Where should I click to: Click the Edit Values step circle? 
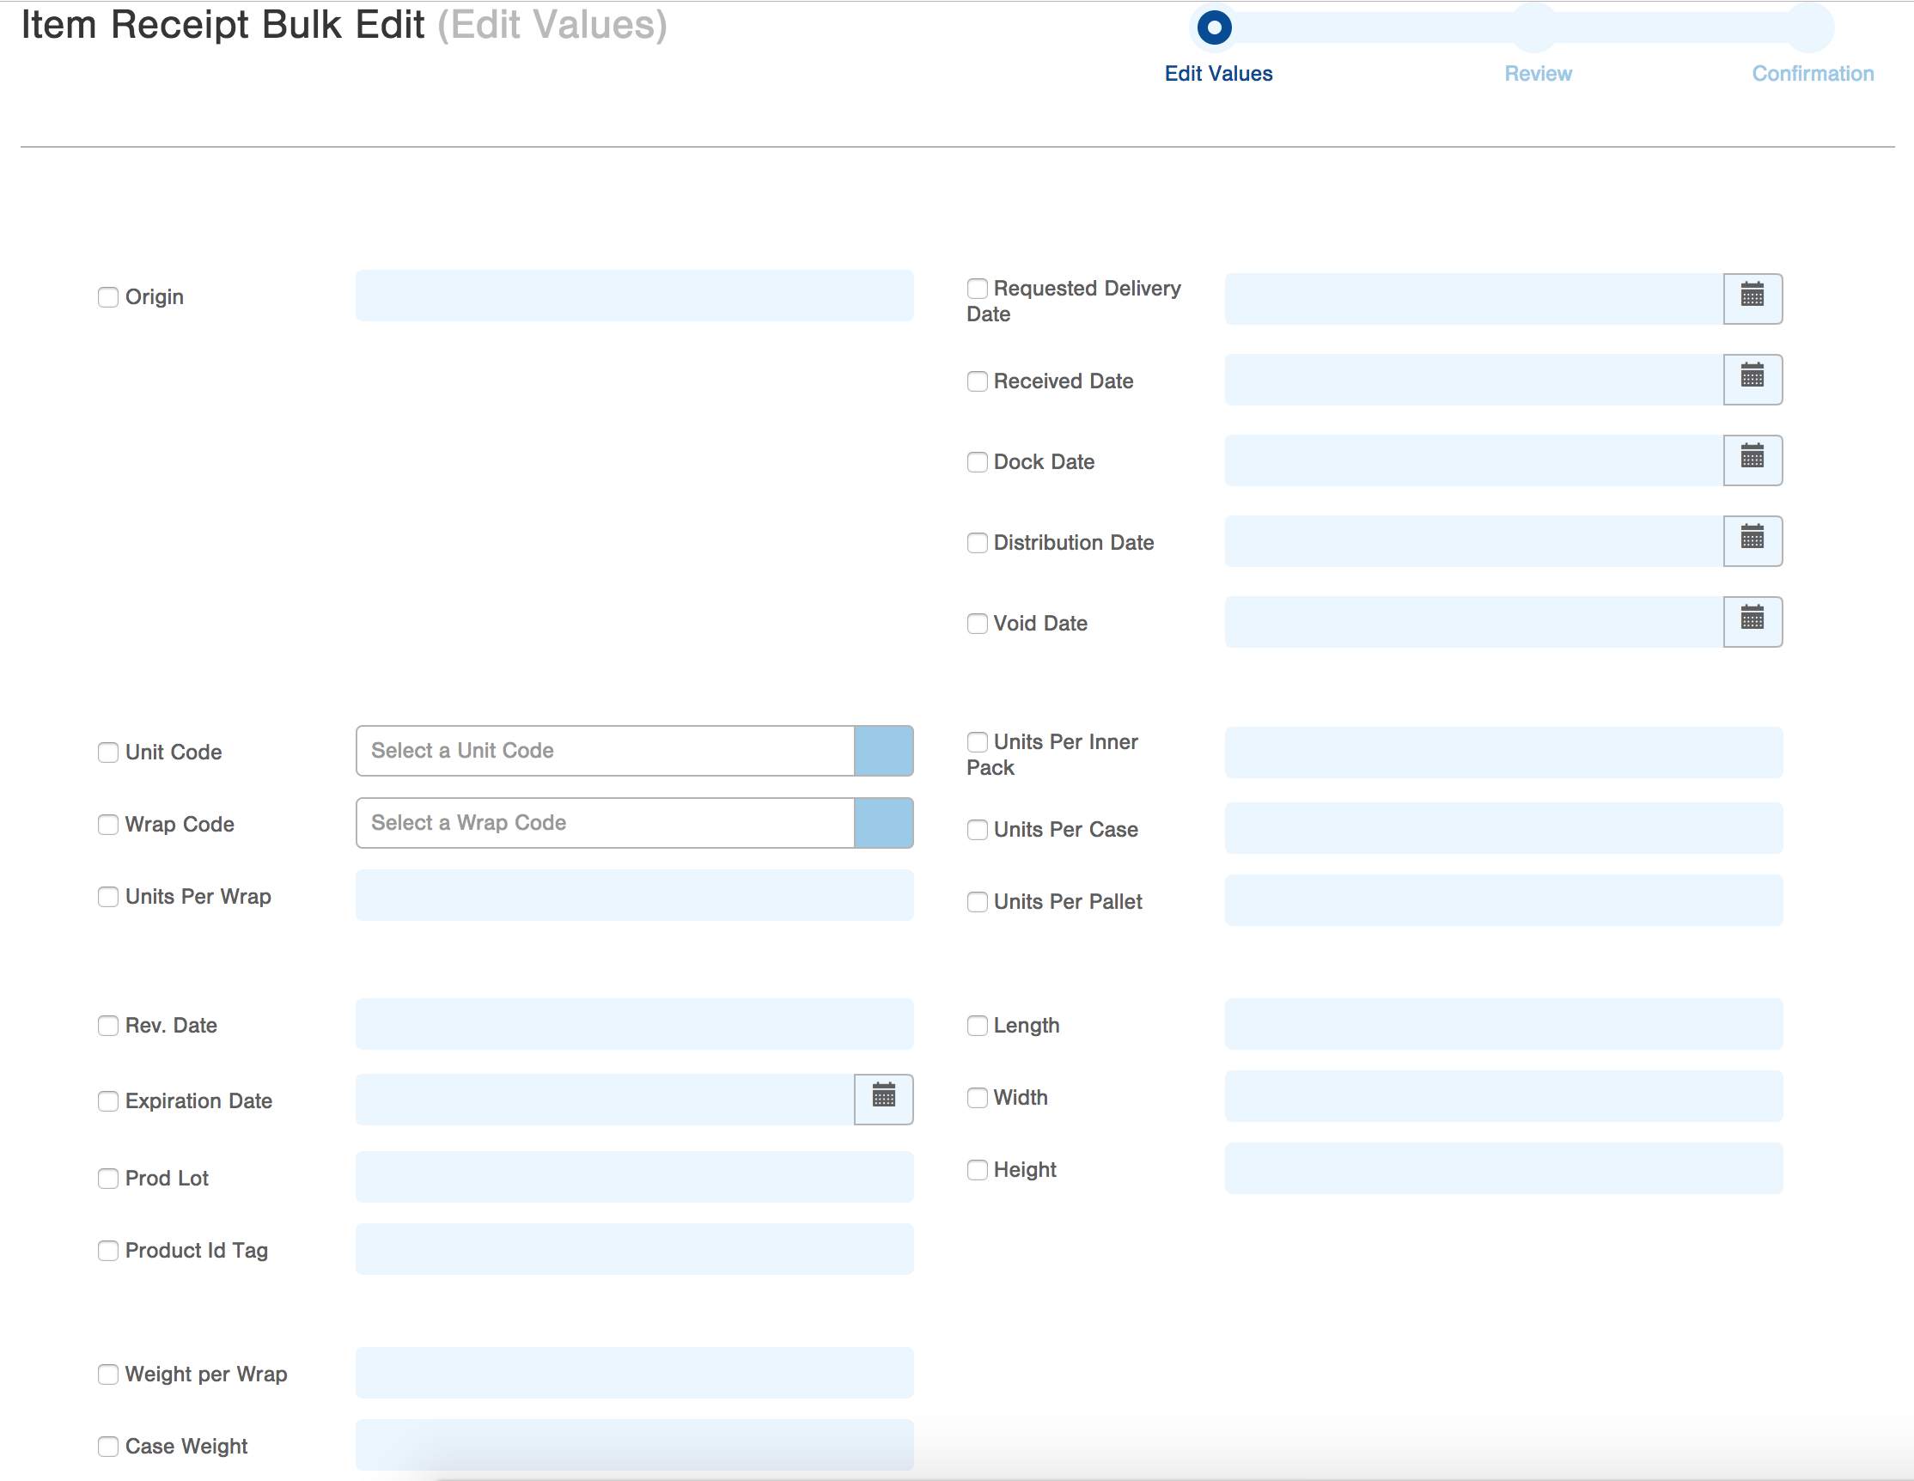(1214, 27)
